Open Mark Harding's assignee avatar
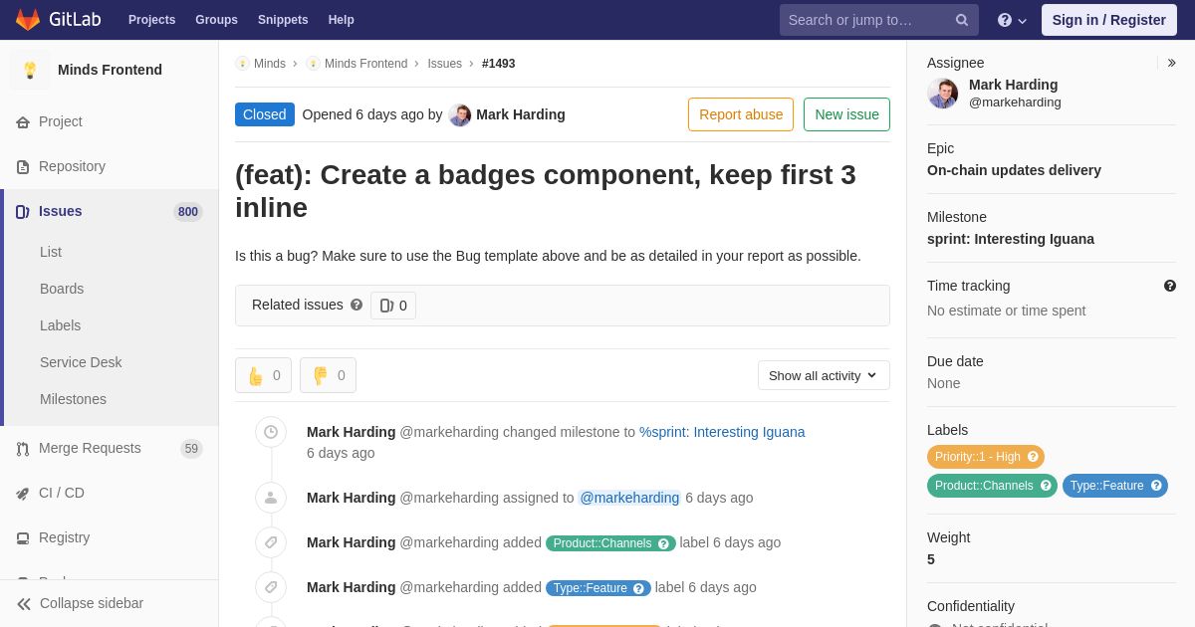 (x=942, y=94)
